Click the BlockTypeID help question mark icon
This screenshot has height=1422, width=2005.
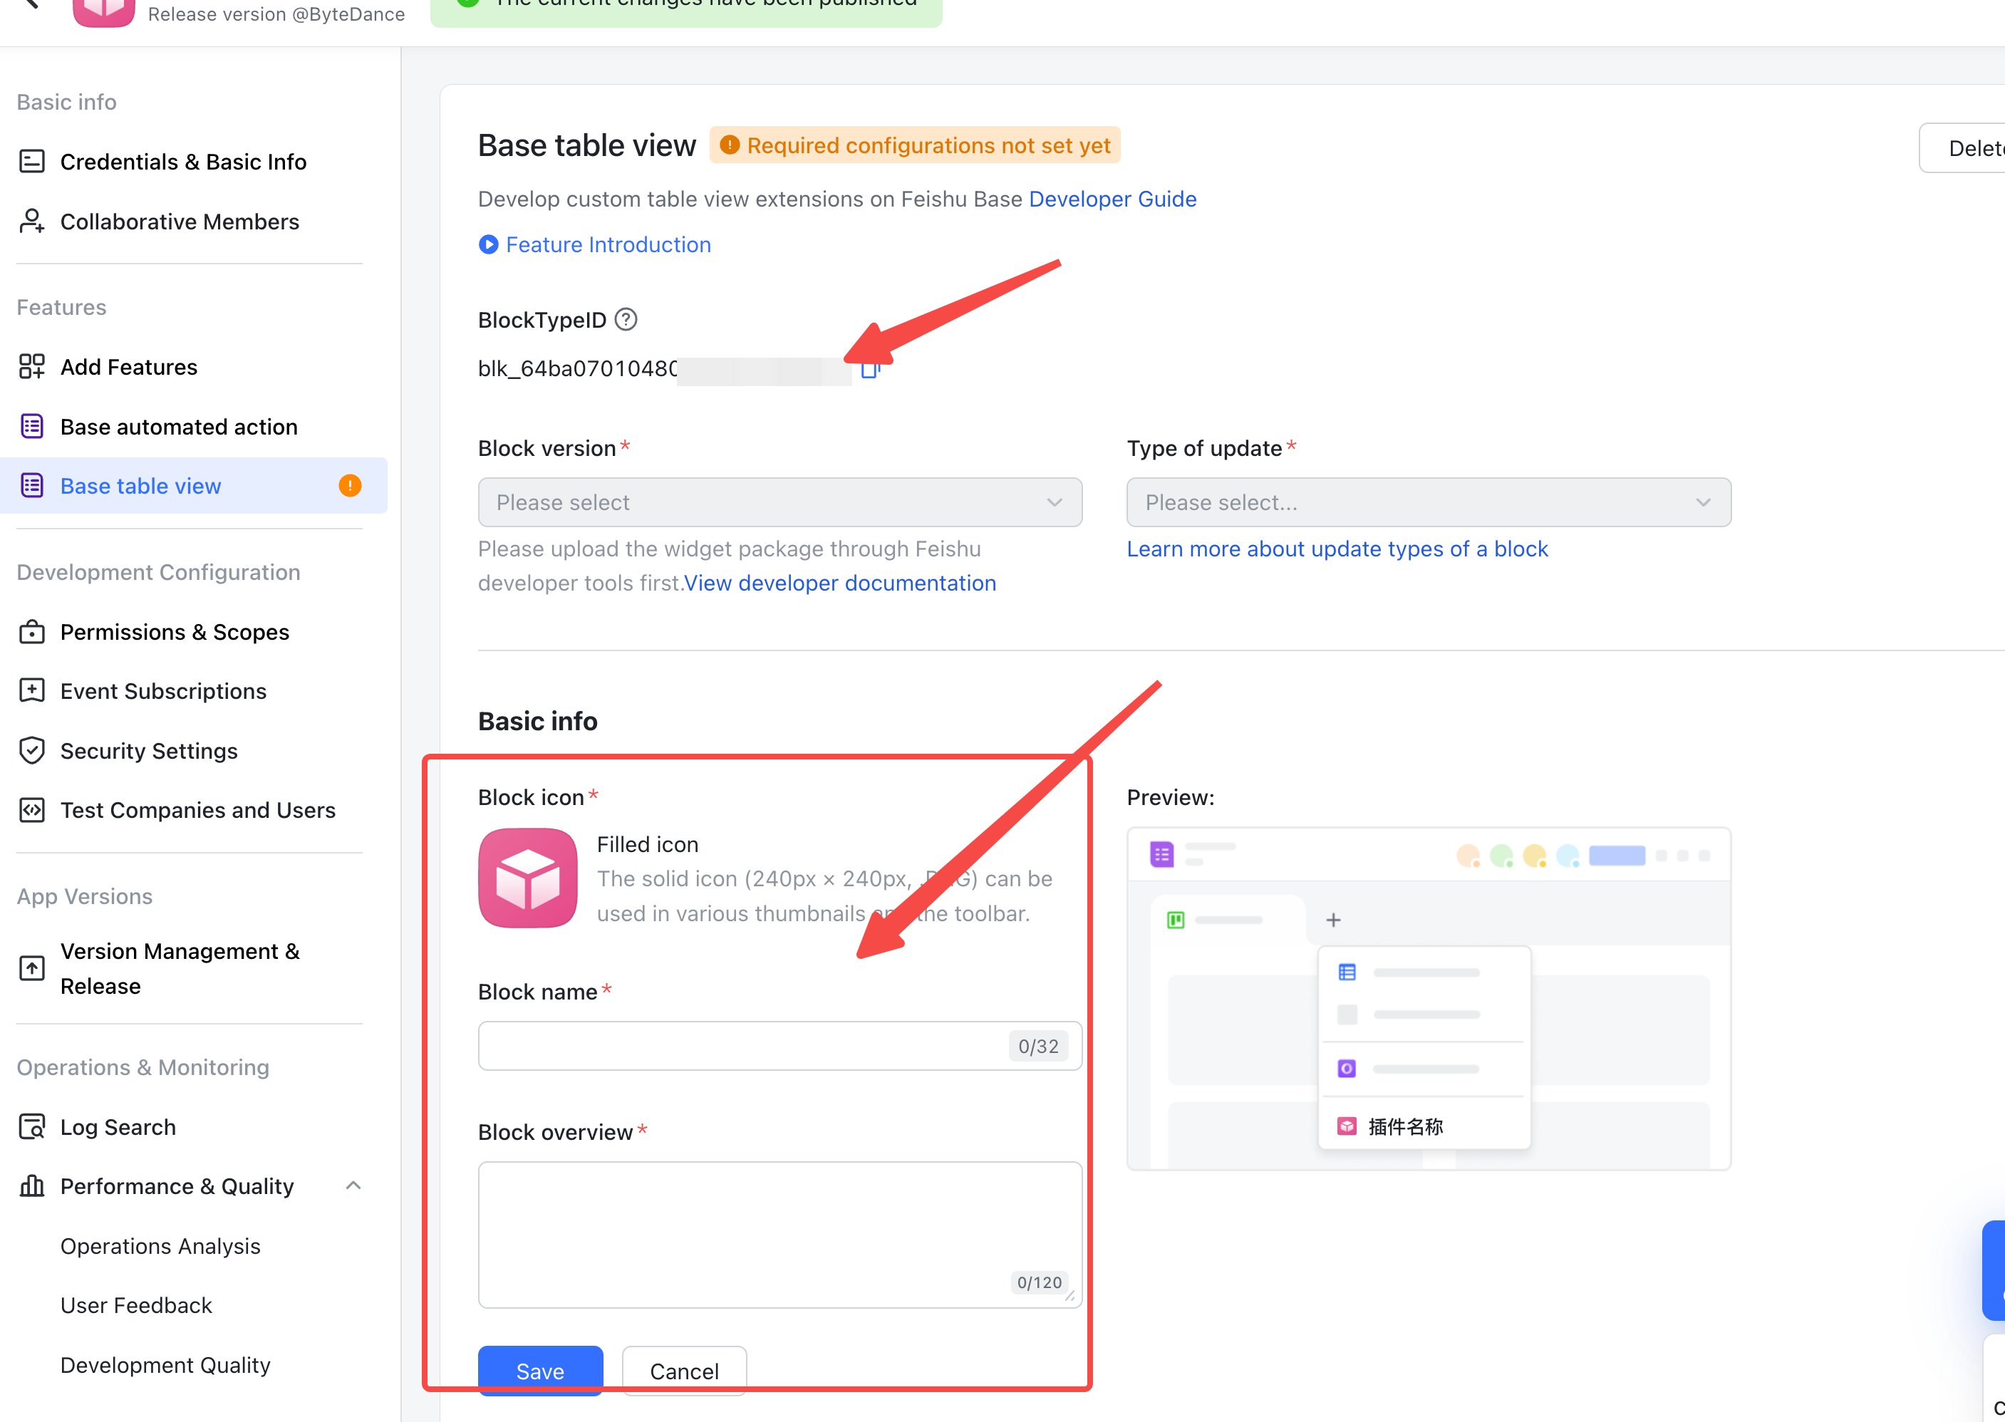pyautogui.click(x=626, y=320)
